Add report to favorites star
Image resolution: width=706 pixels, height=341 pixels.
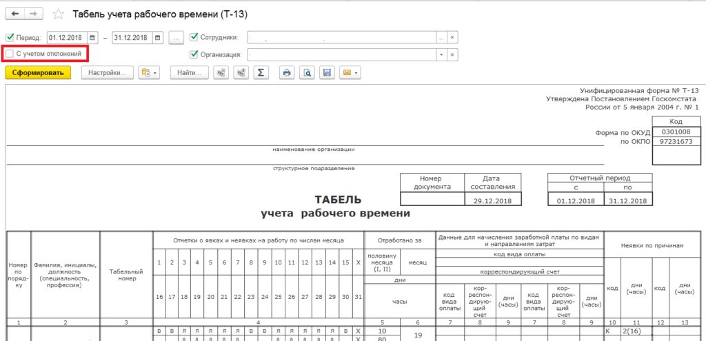point(58,14)
